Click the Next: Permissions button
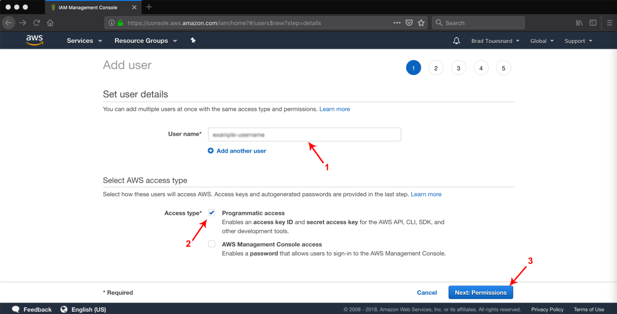The height and width of the screenshot is (314, 617). pos(481,292)
